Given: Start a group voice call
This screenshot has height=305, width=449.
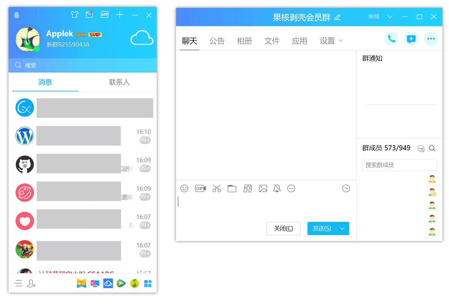Looking at the screenshot, I should pyautogui.click(x=391, y=39).
